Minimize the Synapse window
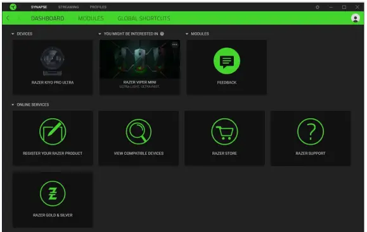The image size is (367, 232). click(331, 7)
